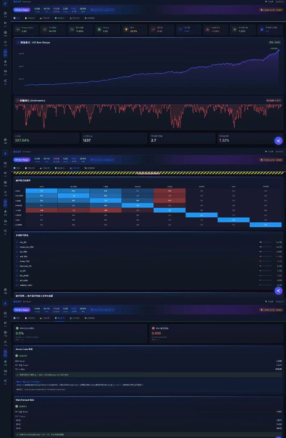Open the sparkle AI icon in the factor correlation sidebar
This screenshot has width=286, height=438.
[5, 231]
